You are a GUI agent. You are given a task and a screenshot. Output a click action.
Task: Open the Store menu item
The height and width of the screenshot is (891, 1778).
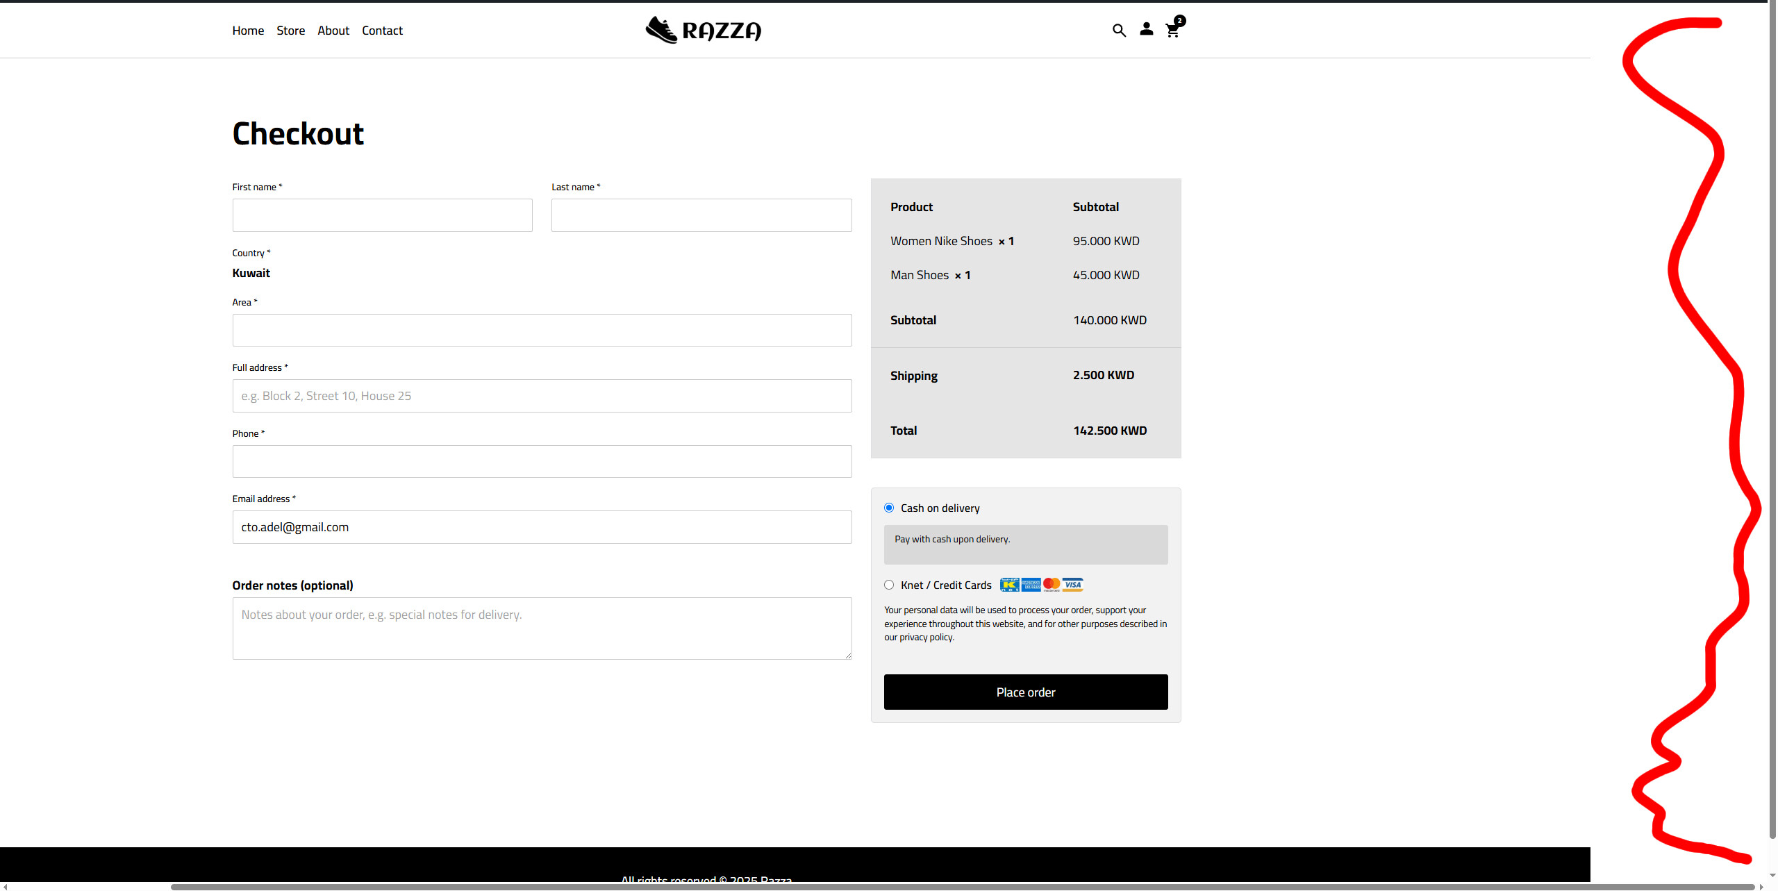[290, 31]
